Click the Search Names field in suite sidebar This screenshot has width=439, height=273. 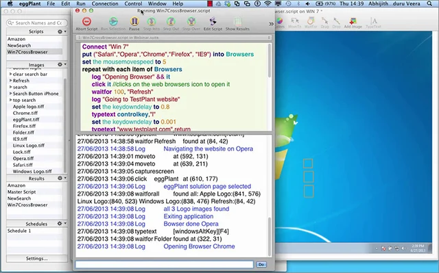click(37, 23)
